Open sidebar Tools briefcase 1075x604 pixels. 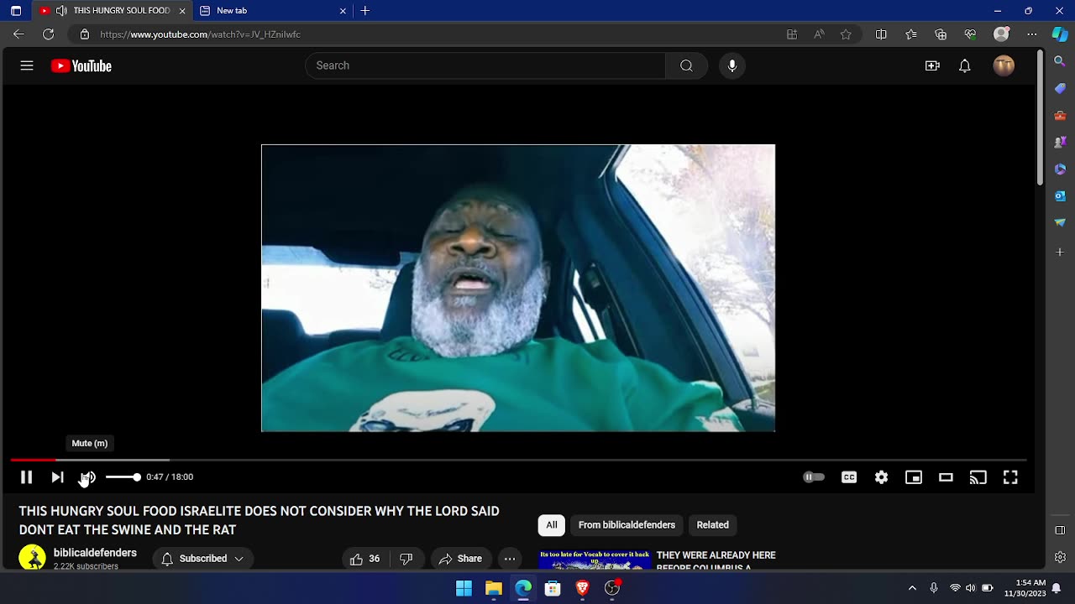point(1060,115)
